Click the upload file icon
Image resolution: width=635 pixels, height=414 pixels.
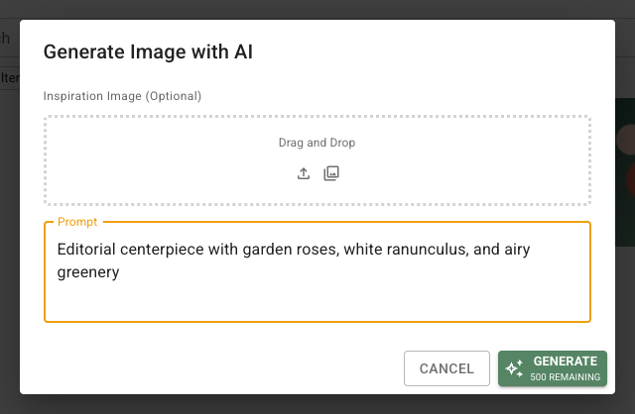tap(304, 173)
